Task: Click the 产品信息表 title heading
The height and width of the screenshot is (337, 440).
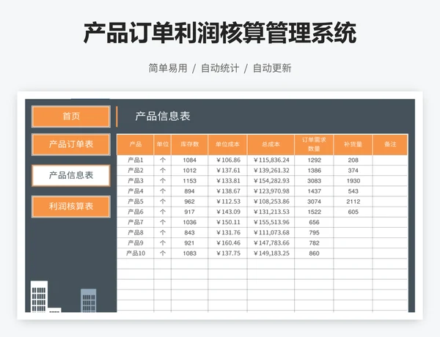Action: pos(163,116)
